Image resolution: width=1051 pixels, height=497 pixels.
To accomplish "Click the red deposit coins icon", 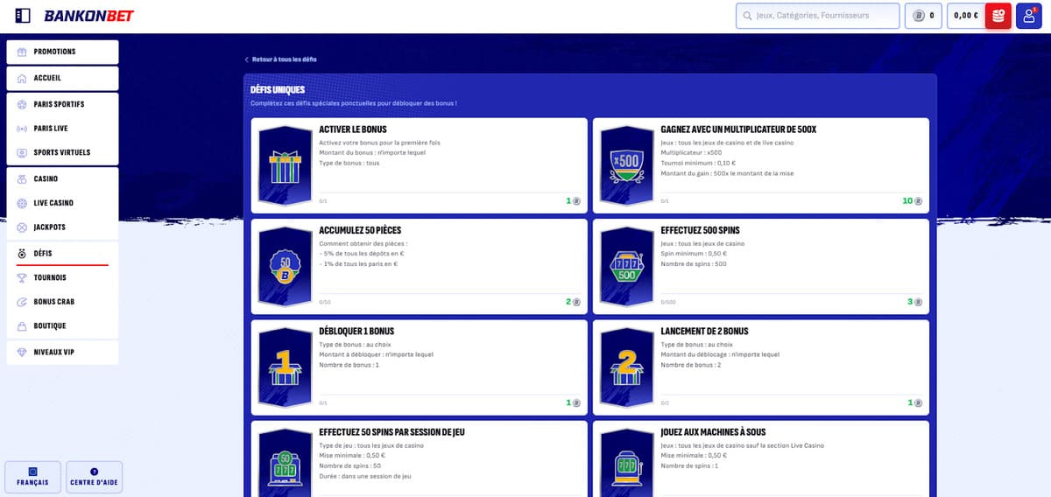I will [x=998, y=16].
